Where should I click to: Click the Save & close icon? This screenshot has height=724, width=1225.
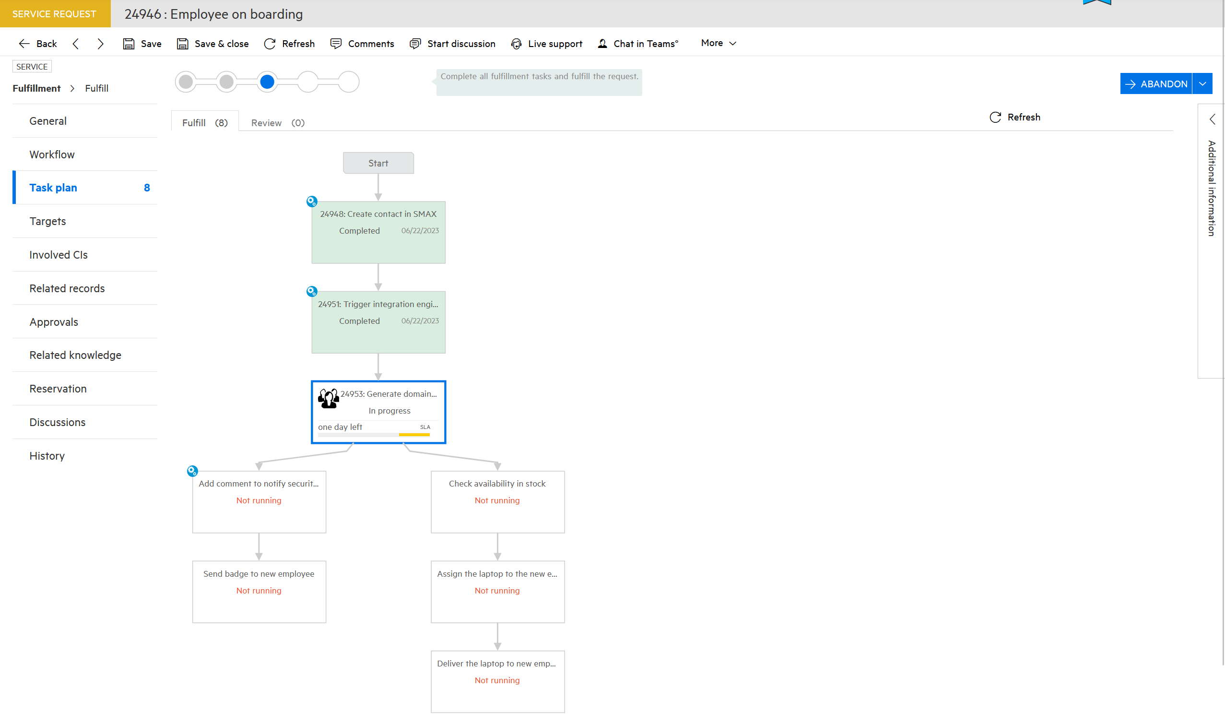183,43
